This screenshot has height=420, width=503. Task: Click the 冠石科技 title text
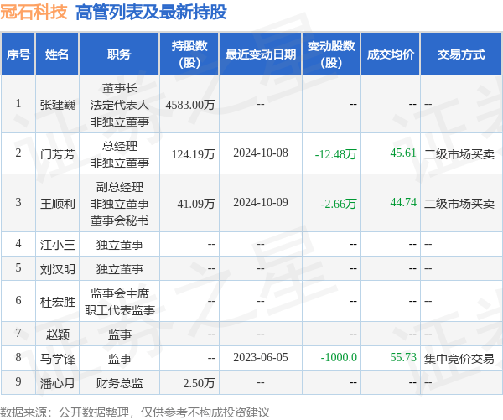coord(34,13)
